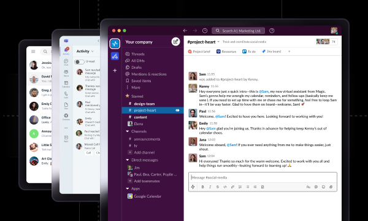Mention someone using the @ icon in composer
This screenshot has width=368, height=221.
coord(316,187)
